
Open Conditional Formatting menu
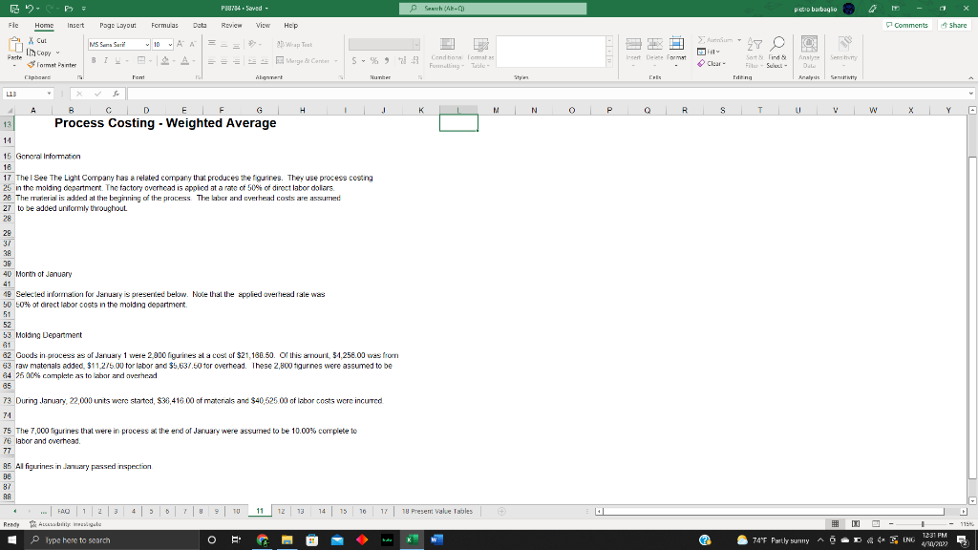click(x=447, y=53)
